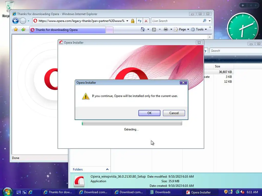Click the yellow warning icon in the dialog
The image size is (262, 196).
point(86,96)
